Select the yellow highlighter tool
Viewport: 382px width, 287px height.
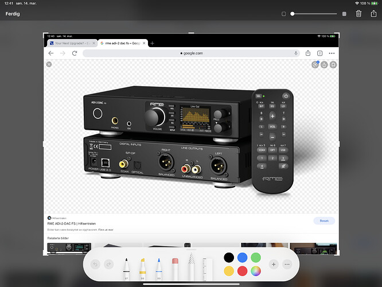click(x=142, y=269)
